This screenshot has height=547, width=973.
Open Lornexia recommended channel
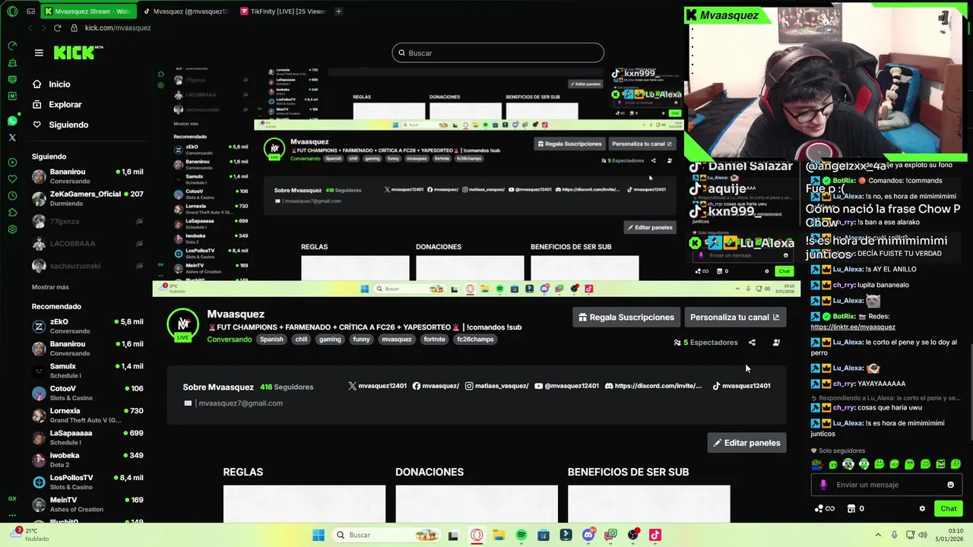click(x=87, y=415)
